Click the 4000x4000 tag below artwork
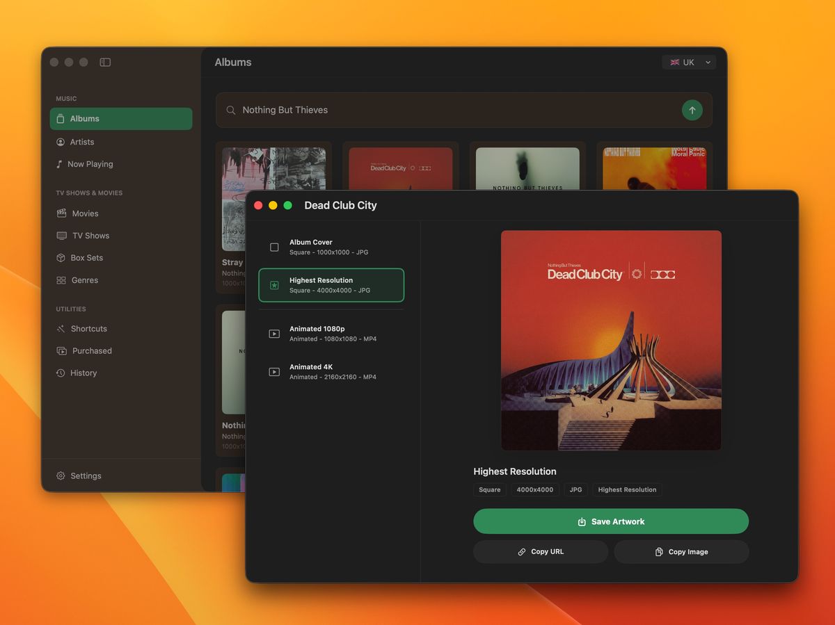Image resolution: width=835 pixels, height=625 pixels. [535, 489]
